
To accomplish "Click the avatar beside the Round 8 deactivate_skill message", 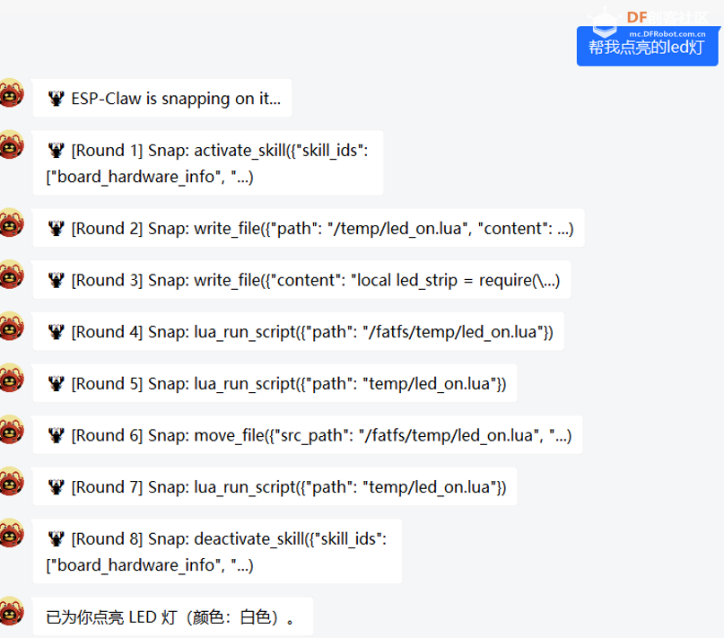I will click(x=10, y=534).
